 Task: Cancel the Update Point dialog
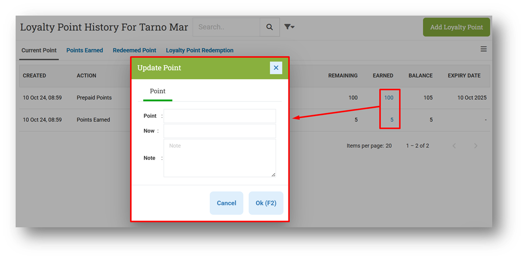[x=227, y=203]
